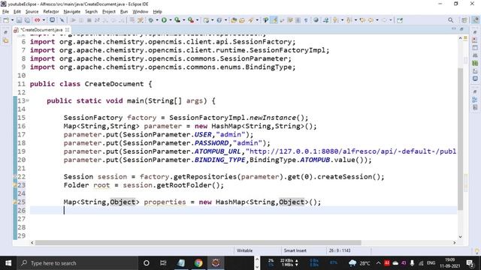Click the Resume debug icon

coord(74,20)
